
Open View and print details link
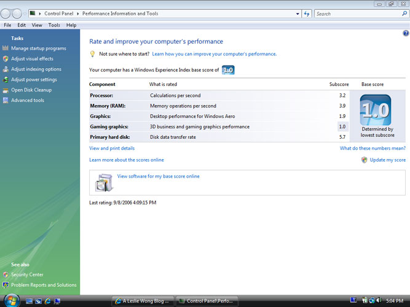(x=112, y=148)
